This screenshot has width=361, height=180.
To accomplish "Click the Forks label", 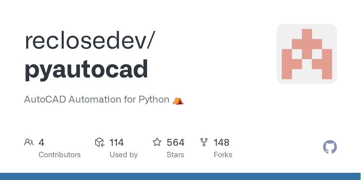I will point(223,155).
